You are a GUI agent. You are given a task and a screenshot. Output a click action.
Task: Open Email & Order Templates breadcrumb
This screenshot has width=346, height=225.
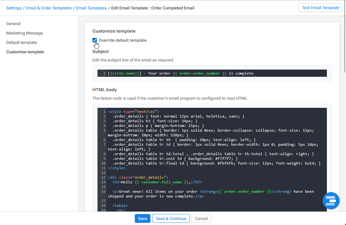click(49, 8)
